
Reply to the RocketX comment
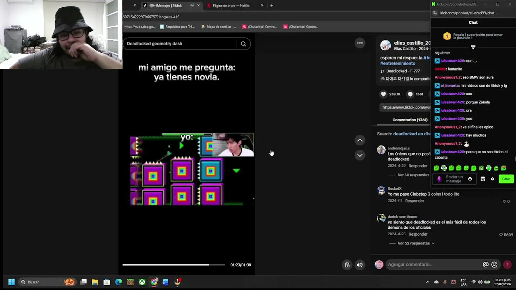pyautogui.click(x=415, y=201)
